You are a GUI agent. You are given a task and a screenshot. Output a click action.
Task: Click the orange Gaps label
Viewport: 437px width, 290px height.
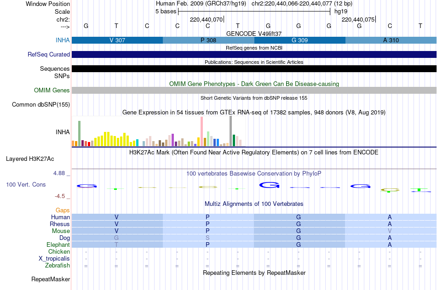click(63, 210)
